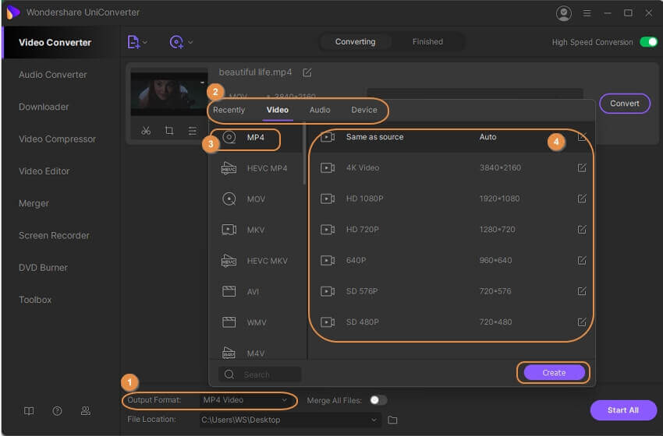This screenshot has height=436, width=663.
Task: Select M4V format
Action: 257,351
